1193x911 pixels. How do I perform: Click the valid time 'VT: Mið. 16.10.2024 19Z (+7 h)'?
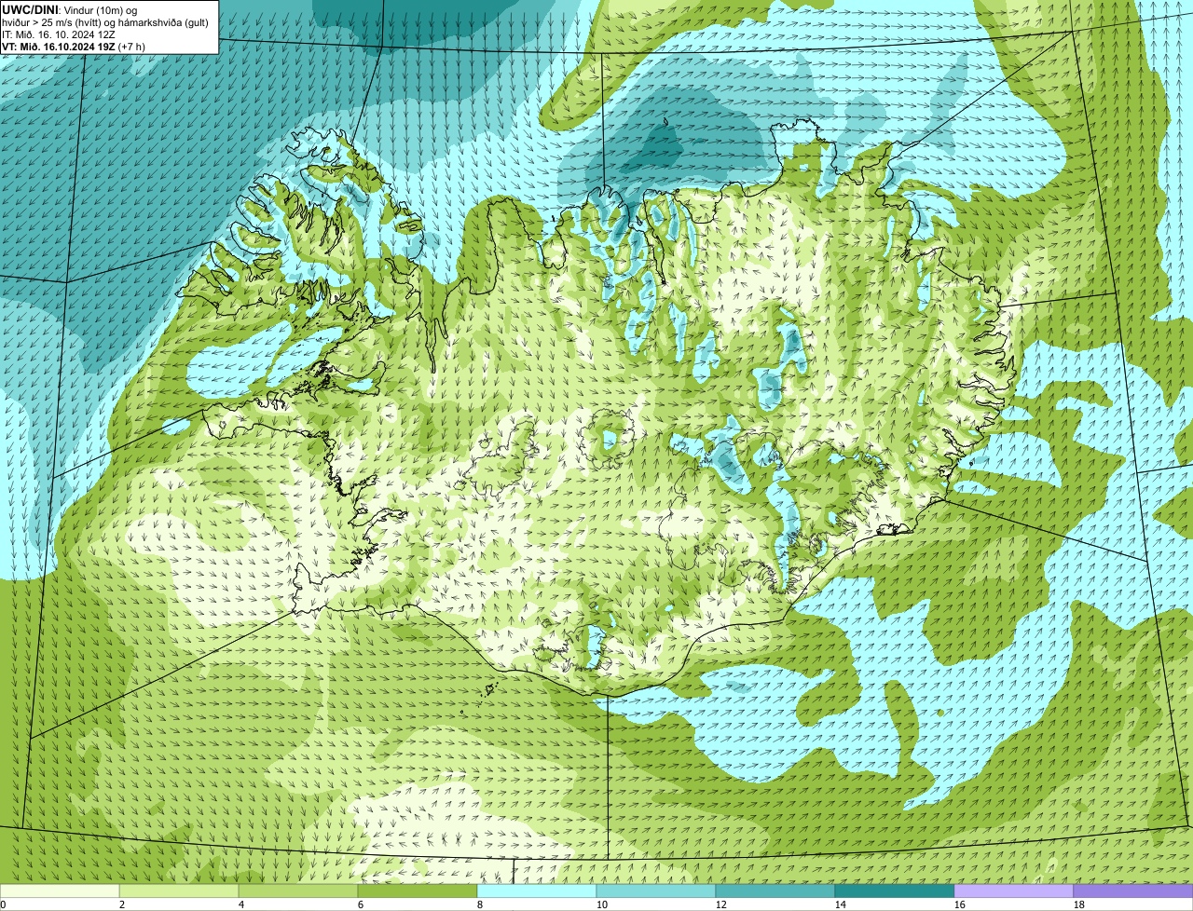pos(74,46)
